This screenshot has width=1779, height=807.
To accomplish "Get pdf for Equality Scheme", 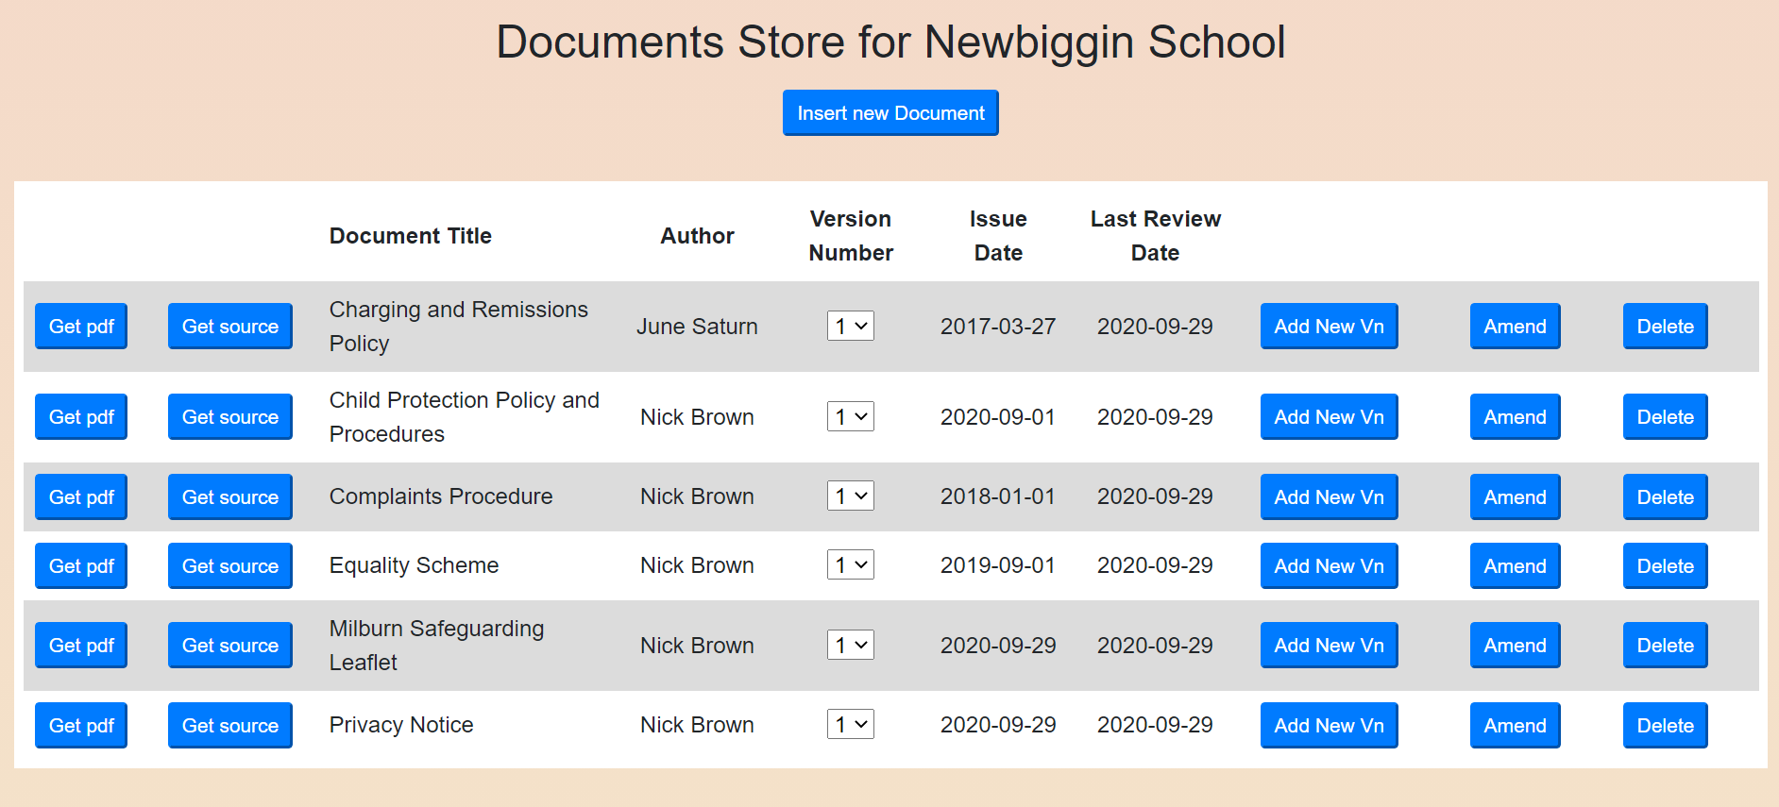I will (81, 566).
